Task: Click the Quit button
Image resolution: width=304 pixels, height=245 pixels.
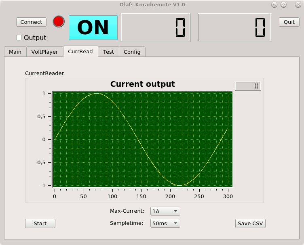Action: (x=289, y=22)
